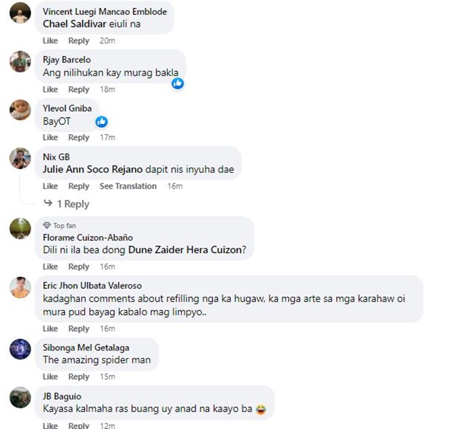
Task: Click Rjay Barcelo's avatar
Action: tap(20, 61)
